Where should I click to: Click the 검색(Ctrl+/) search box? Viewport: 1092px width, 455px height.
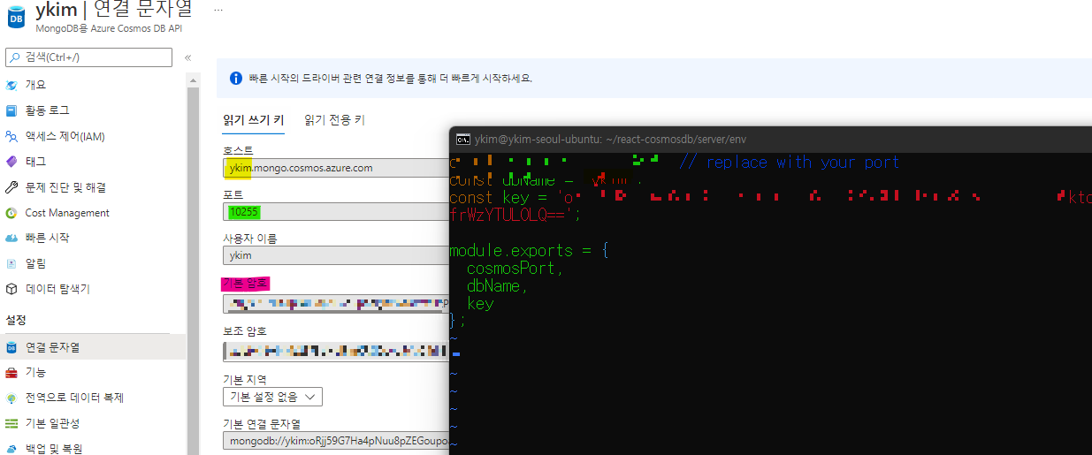pos(88,57)
